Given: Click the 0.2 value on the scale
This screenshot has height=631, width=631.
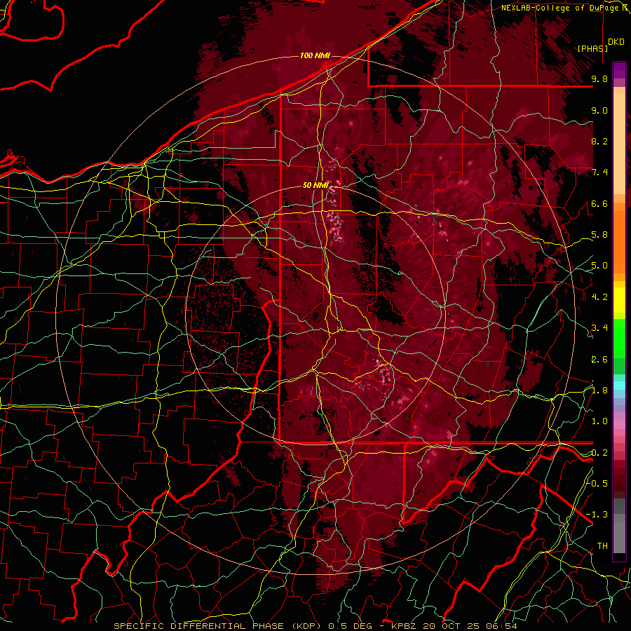Looking at the screenshot, I should tap(599, 453).
